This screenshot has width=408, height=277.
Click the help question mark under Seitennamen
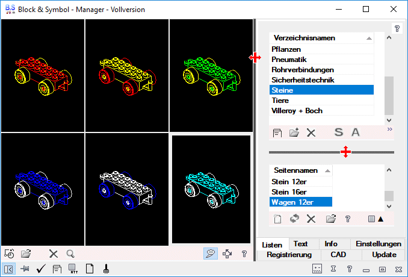(x=348, y=219)
